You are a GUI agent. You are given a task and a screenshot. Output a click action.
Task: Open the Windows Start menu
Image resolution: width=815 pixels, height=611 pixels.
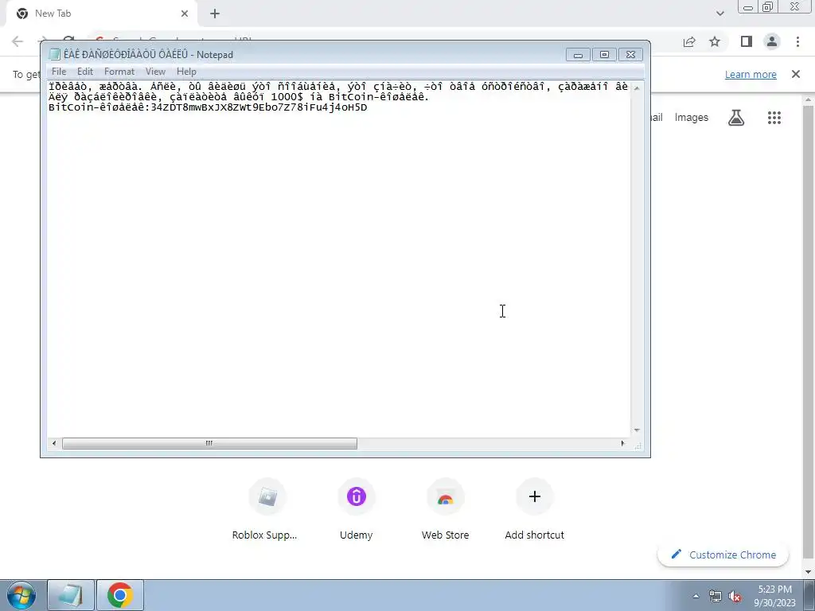pyautogui.click(x=21, y=595)
